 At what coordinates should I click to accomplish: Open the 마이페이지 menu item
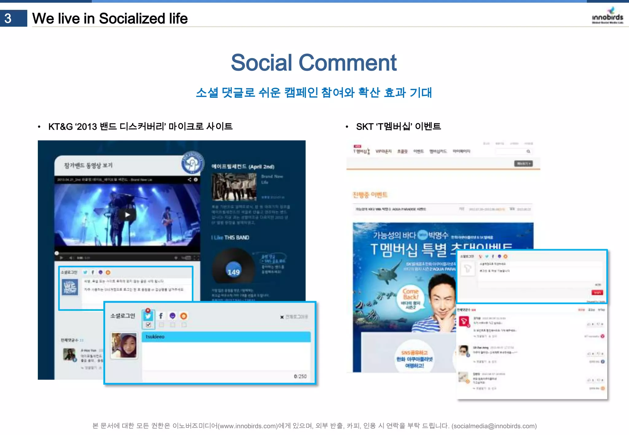coord(461,151)
